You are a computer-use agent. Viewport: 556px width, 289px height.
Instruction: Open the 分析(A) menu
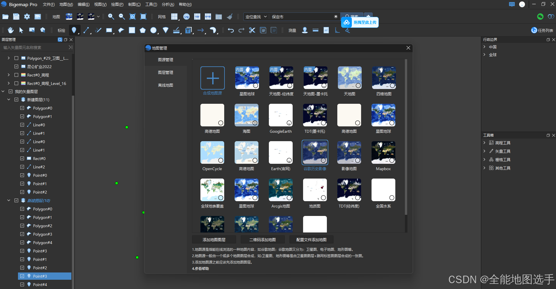click(168, 4)
